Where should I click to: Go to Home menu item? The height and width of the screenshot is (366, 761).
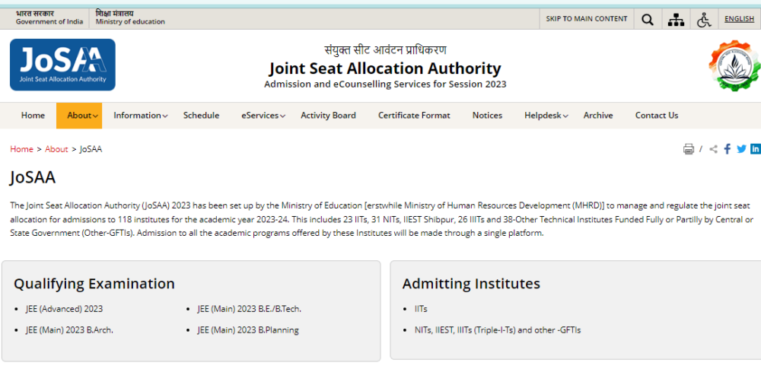[33, 116]
